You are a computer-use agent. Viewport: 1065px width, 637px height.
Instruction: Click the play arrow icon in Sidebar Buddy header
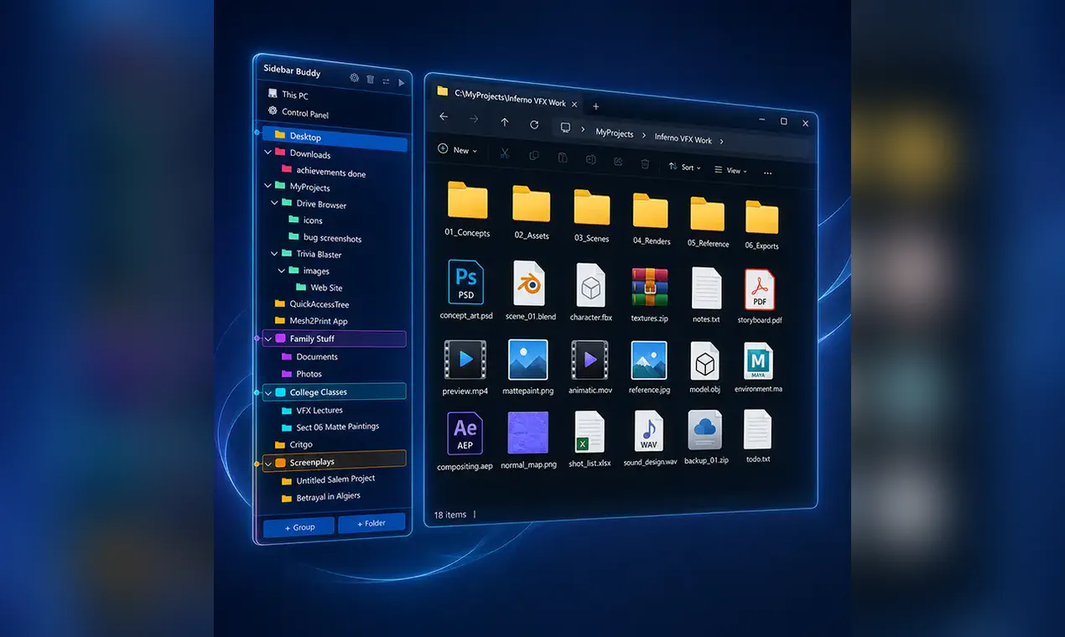click(x=402, y=83)
